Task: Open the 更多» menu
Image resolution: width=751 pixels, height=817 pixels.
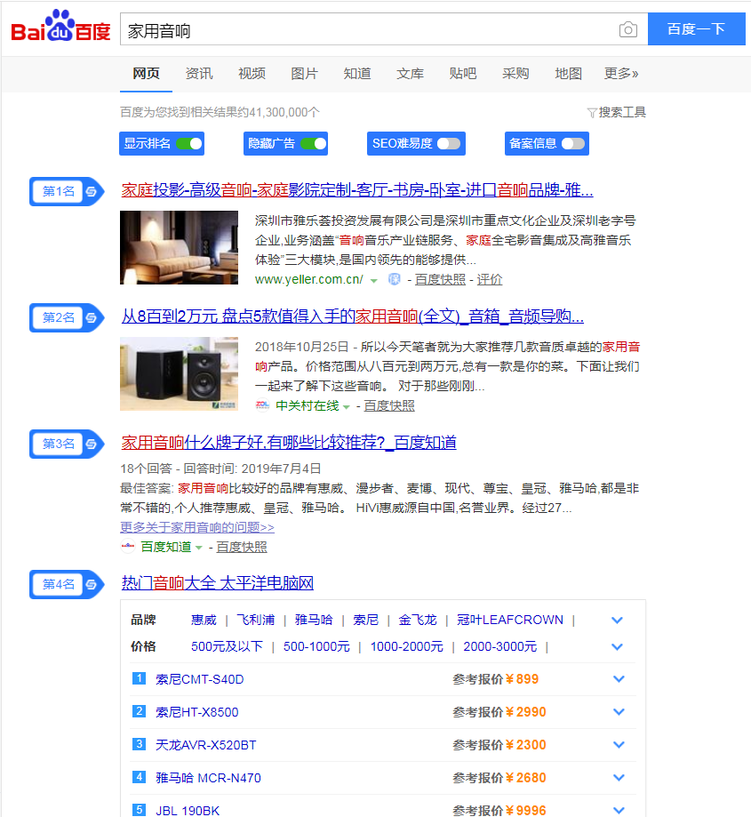Action: coord(621,74)
